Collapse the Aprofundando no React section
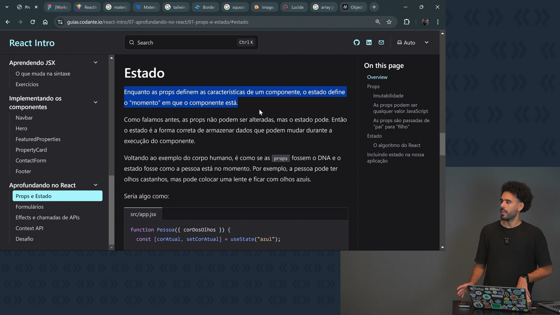 click(x=95, y=185)
